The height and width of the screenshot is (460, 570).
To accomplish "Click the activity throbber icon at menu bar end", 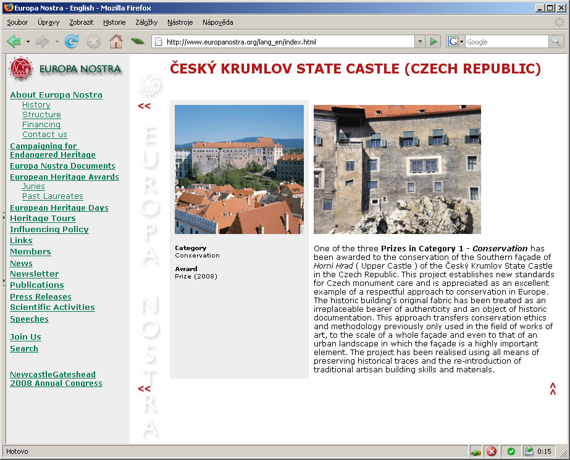I will 559,22.
